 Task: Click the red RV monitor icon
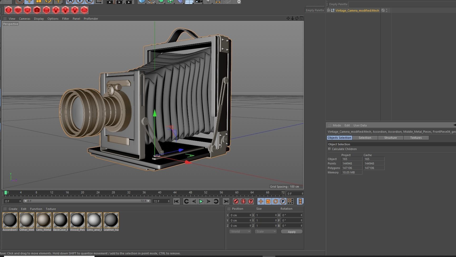18,10
